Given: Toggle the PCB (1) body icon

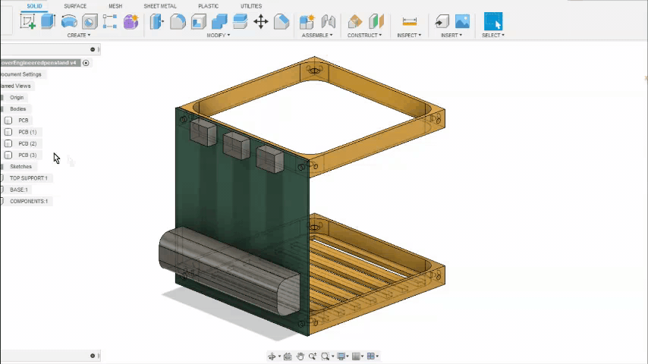Looking at the screenshot, I should (x=8, y=132).
